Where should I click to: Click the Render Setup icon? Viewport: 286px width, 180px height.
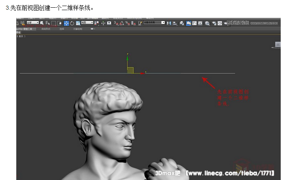(213, 23)
